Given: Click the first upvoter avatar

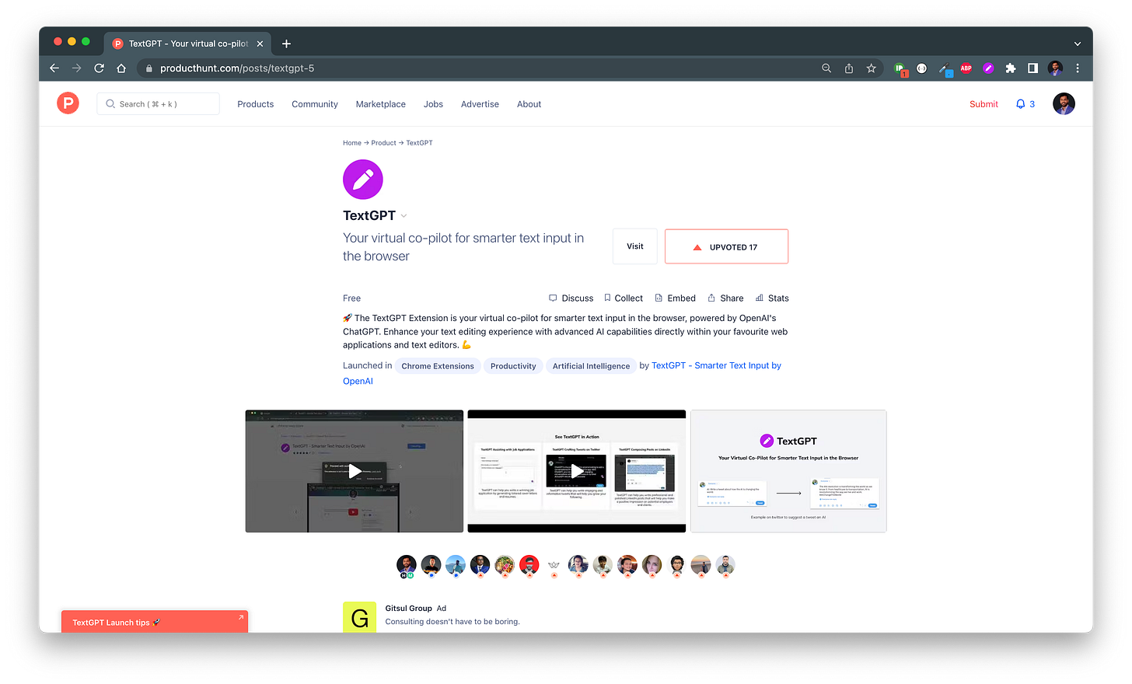Looking at the screenshot, I should point(407,566).
